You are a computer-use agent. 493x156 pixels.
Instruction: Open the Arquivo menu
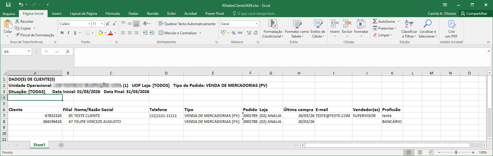[9, 14]
